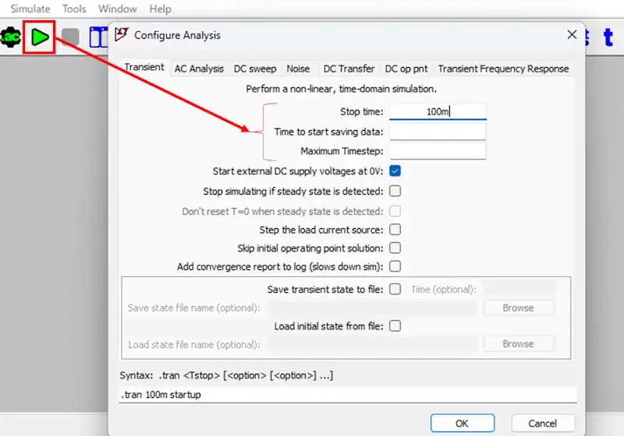The height and width of the screenshot is (436, 624).
Task: Click the Cancel button
Action: pos(542,423)
